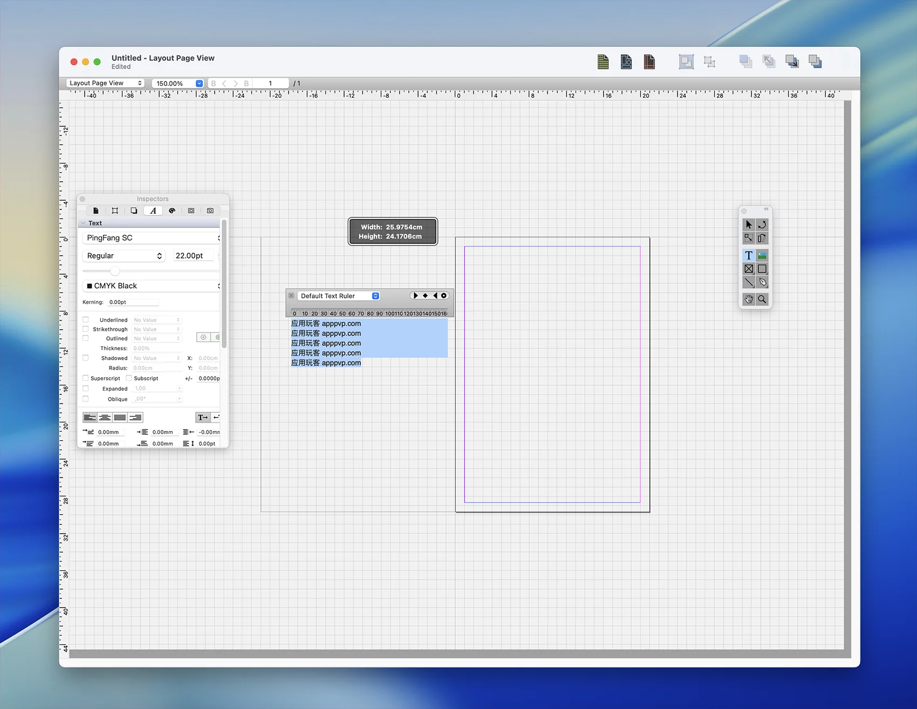Click the send to back icon
917x709 pixels.
[x=815, y=62]
